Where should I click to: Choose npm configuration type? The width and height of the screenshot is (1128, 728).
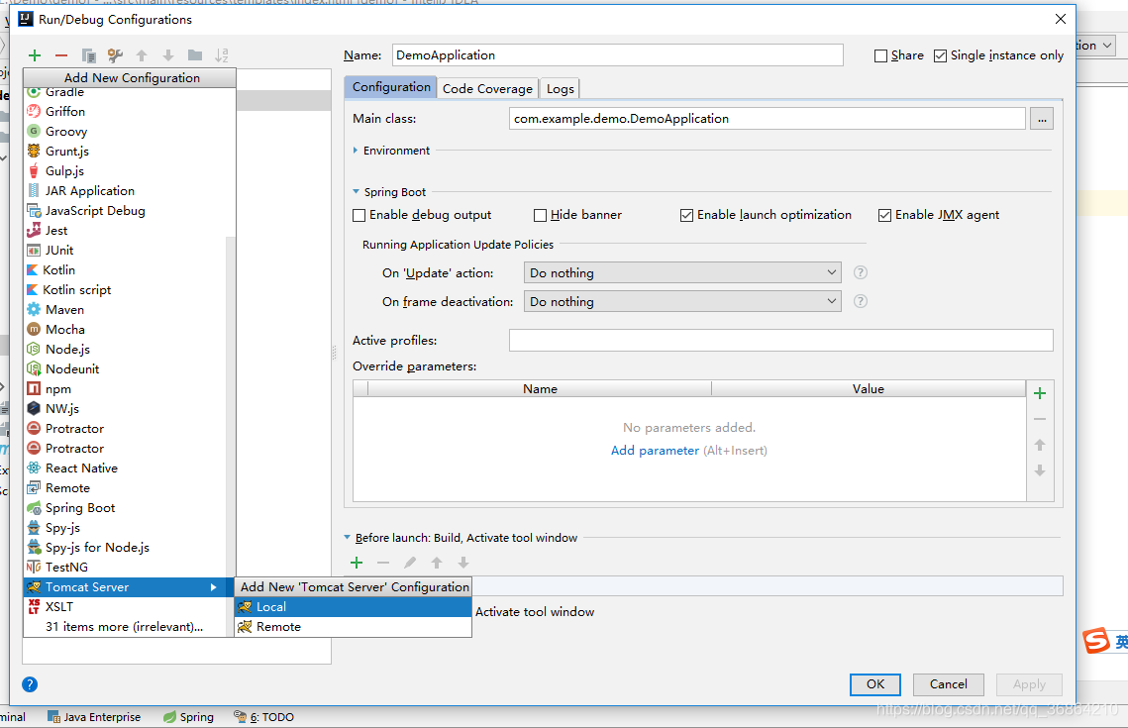click(x=126, y=388)
